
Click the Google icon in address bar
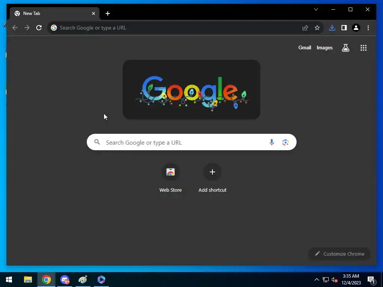pyautogui.click(x=54, y=28)
